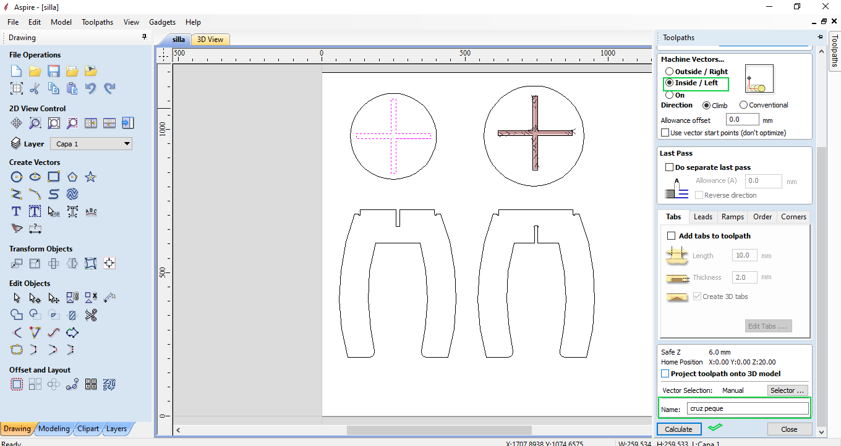Viewport: 841px width, 446px height.
Task: Enable Use vector start points checkbox
Action: 665,133
